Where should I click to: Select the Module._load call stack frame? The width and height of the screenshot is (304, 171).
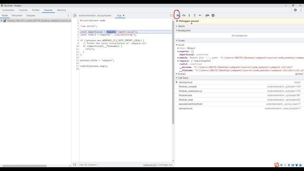[239, 100]
